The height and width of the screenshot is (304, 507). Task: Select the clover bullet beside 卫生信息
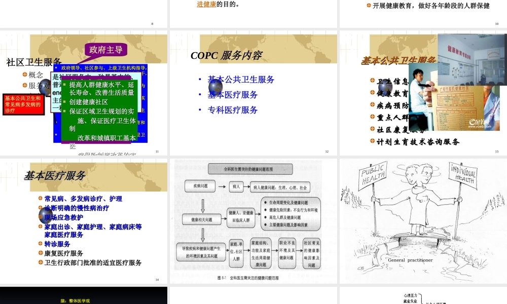[372, 80]
